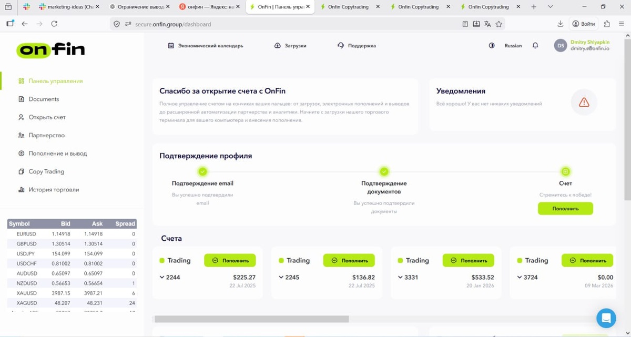The image size is (631, 337).
Task: Open the notifications bell icon
Action: click(x=535, y=46)
